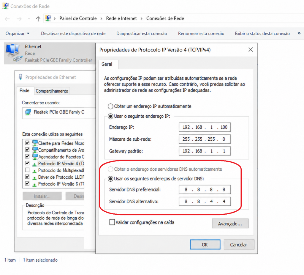The height and width of the screenshot is (275, 304).
Task: Click the Conexões de Rede window icon
Action: 5,6
